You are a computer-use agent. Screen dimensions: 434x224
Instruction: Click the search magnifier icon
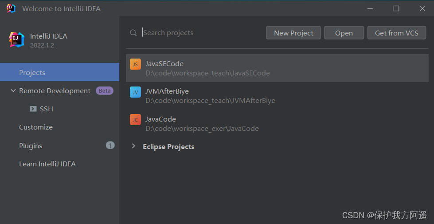pos(133,33)
